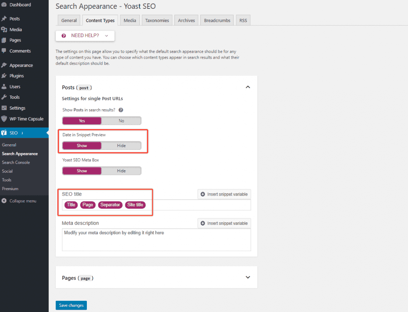The width and height of the screenshot is (408, 312).
Task: Click the Collapse menu arrow icon
Action: pos(4,201)
